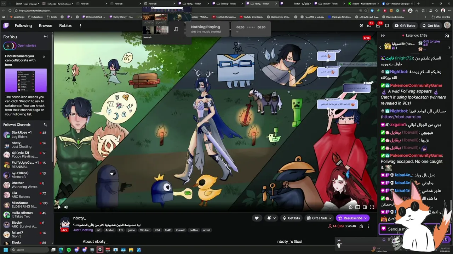
Task: Select the Arabic stream tag
Action: click(110, 230)
